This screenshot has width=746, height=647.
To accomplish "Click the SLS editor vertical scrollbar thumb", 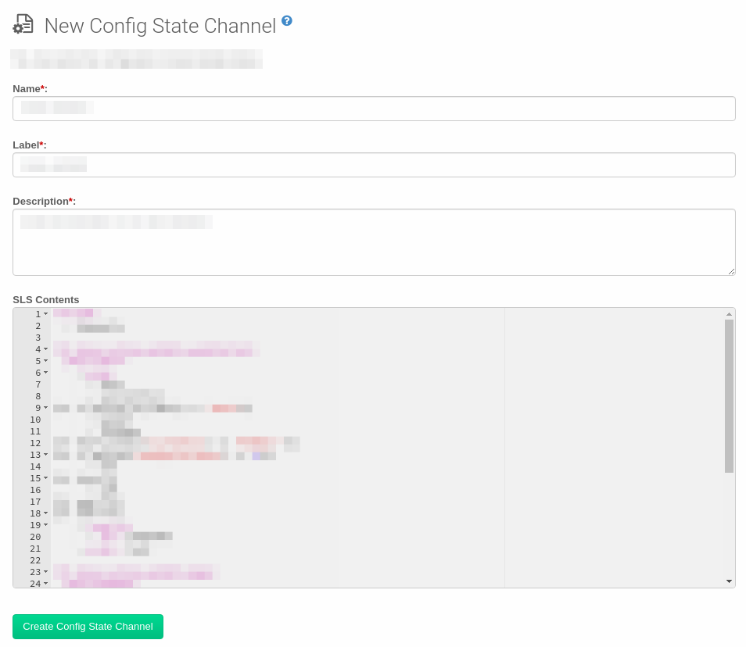I will point(729,395).
